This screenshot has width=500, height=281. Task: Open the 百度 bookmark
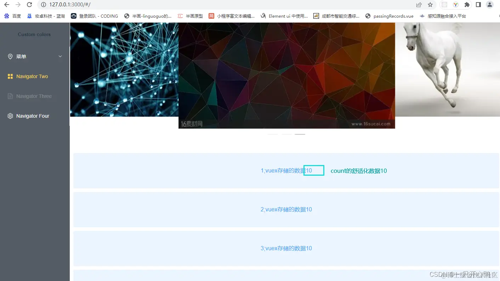(x=12, y=16)
